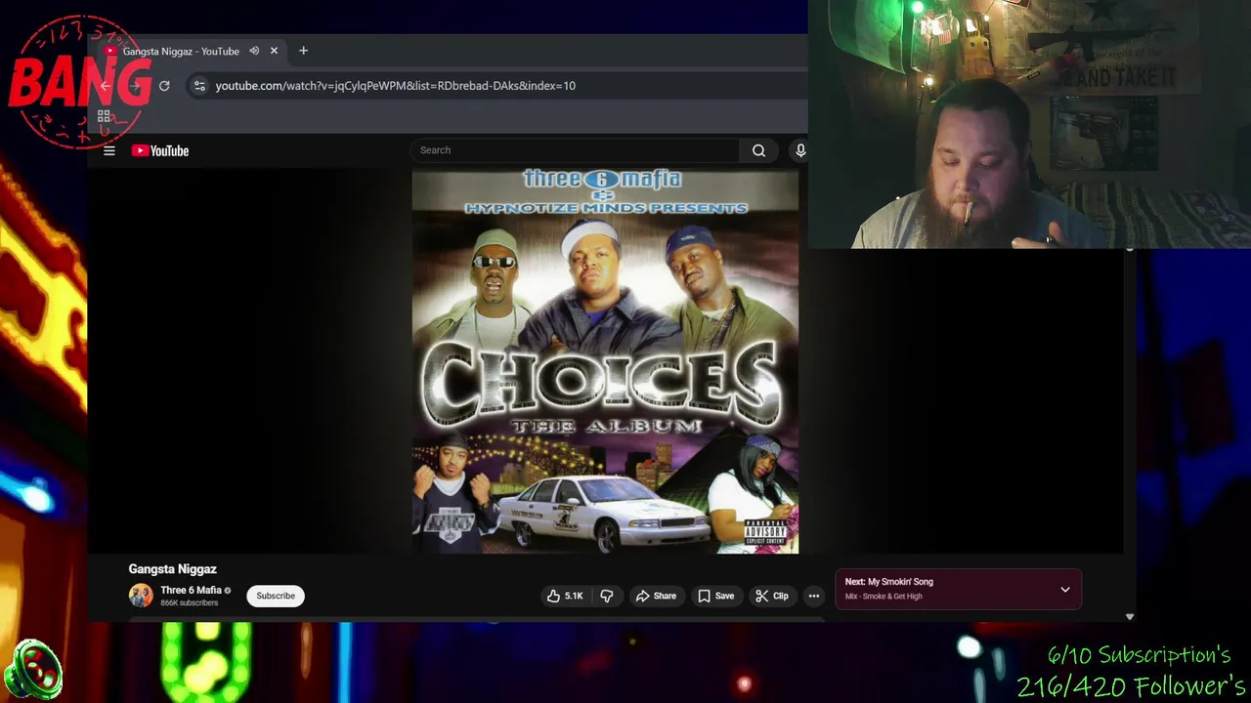Subscribe to Three 6 Mafia channel
The image size is (1251, 703).
point(276,596)
